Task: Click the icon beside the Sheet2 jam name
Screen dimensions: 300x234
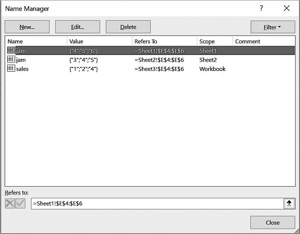Action: pos(11,60)
